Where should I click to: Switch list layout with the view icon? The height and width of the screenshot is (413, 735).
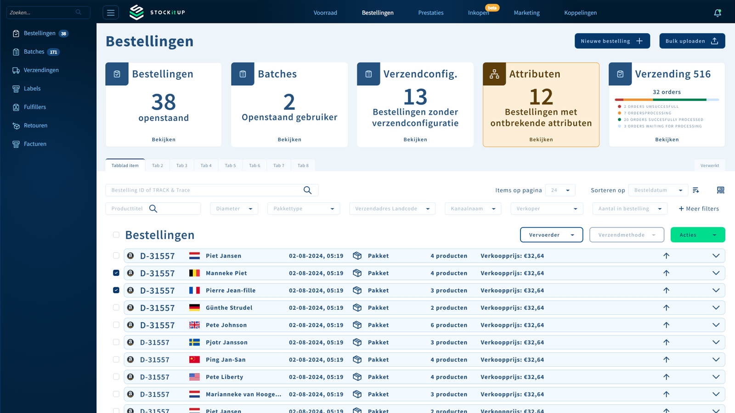click(x=720, y=190)
